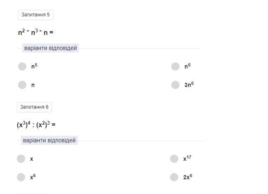
Task: Click the n⁵ answer text
Action: click(x=34, y=66)
